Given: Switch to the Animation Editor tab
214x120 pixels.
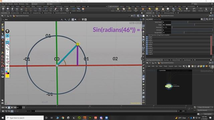Looking at the screenshot, I should [15, 13].
